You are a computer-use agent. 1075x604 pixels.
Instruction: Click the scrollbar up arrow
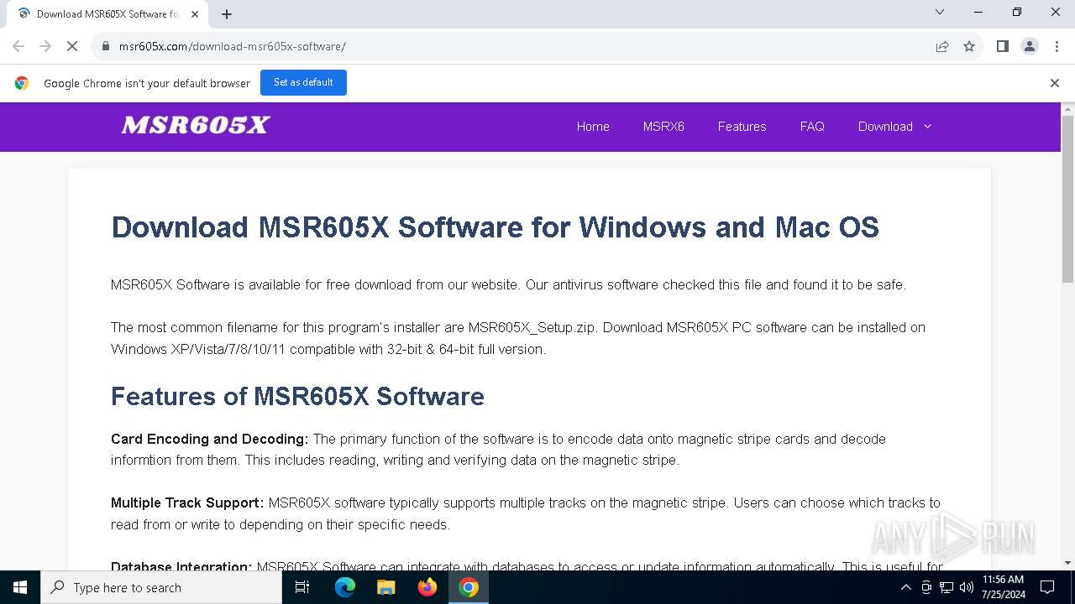1067,109
